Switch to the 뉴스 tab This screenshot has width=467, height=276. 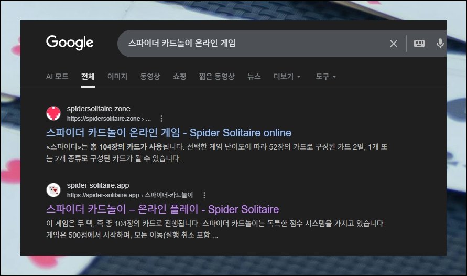point(254,77)
